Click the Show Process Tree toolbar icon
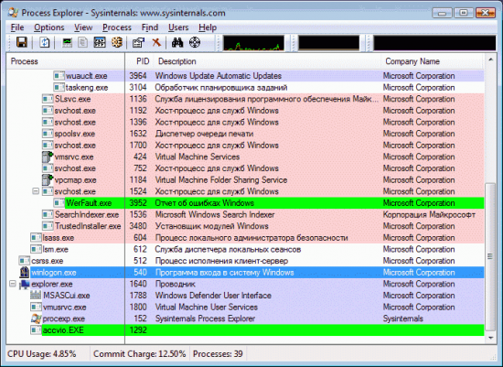503x367 pixels. pos(82,42)
